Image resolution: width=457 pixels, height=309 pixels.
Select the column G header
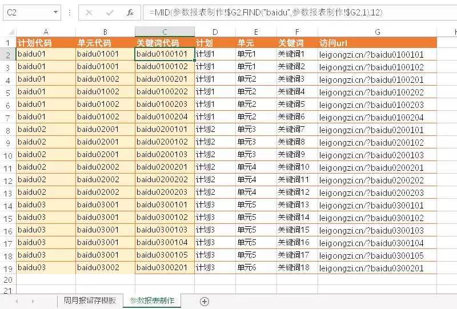tap(378, 32)
